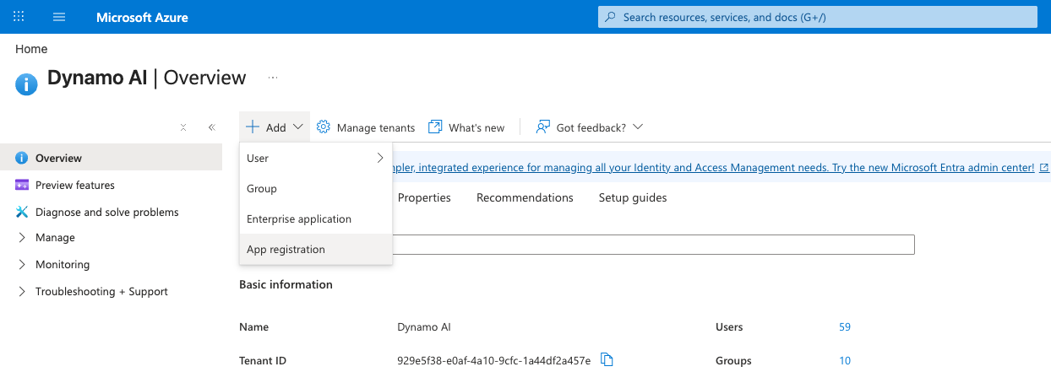Open the app launcher grid icon
The height and width of the screenshot is (372, 1051).
coord(19,17)
